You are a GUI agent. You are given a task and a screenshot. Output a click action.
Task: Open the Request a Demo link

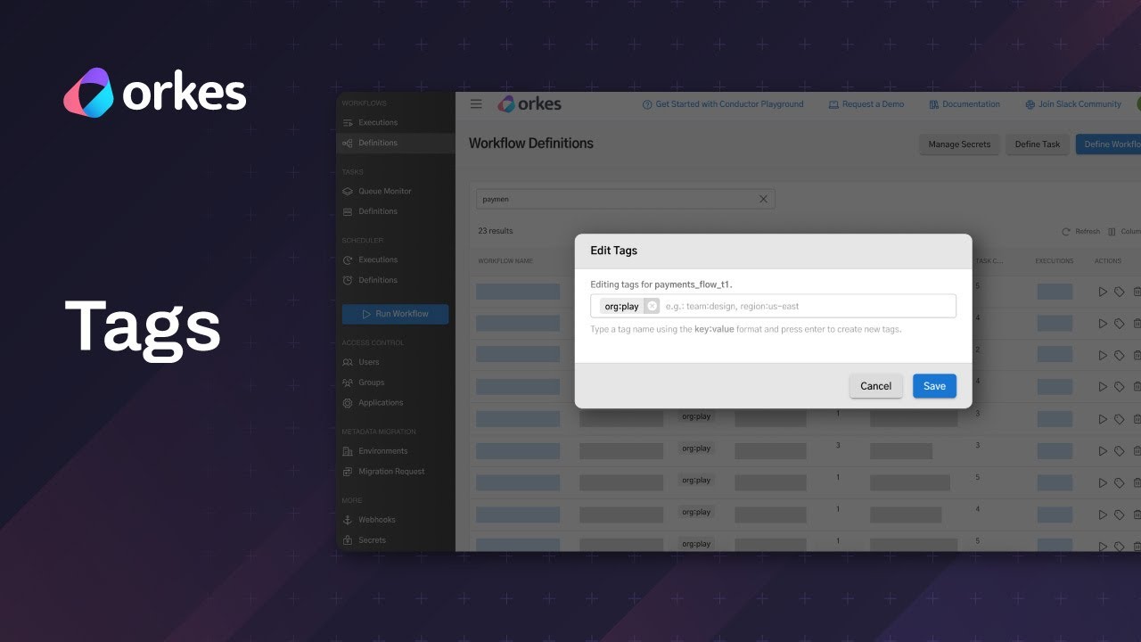tap(866, 104)
